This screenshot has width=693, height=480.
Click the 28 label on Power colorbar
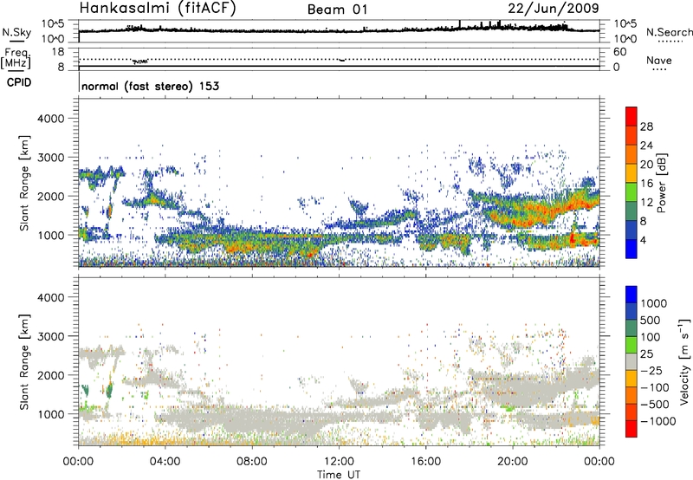646,126
